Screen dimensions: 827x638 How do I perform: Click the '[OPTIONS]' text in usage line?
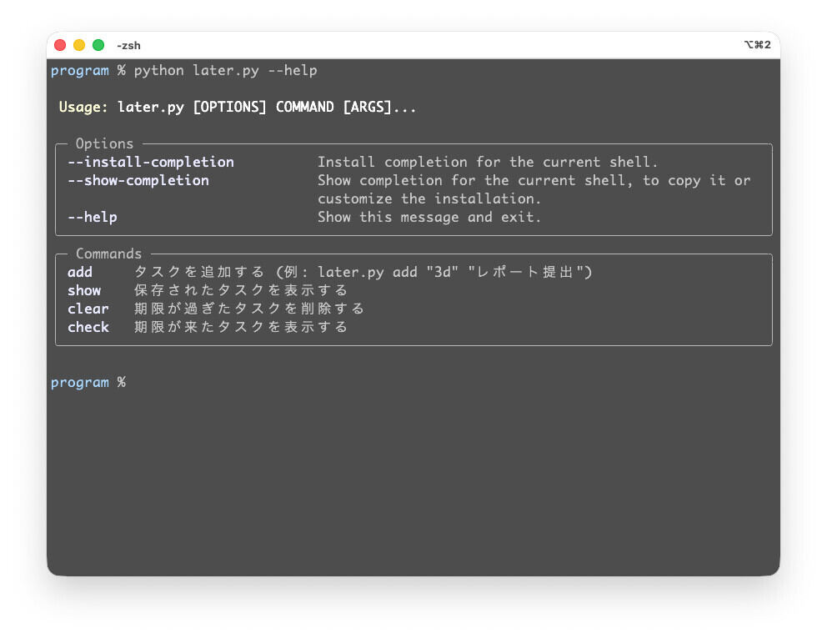point(229,107)
